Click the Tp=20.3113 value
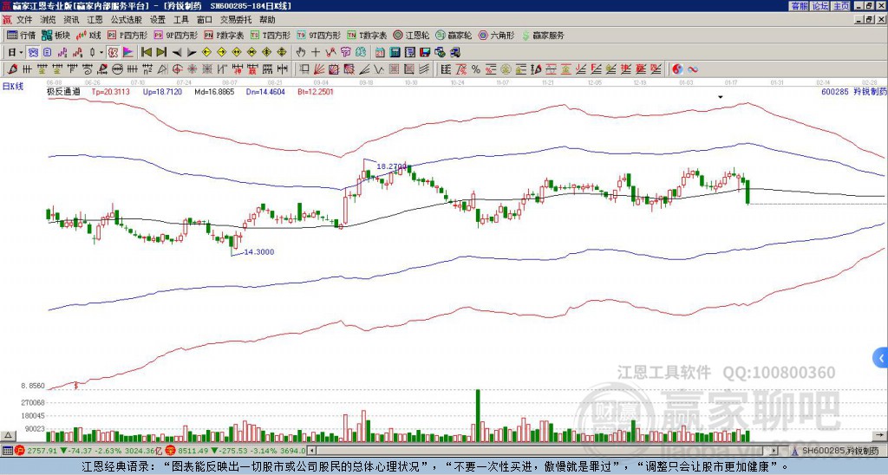 (x=110, y=91)
